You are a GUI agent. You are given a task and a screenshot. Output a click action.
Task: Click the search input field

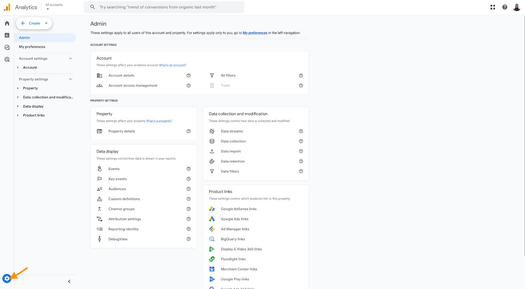[164, 7]
